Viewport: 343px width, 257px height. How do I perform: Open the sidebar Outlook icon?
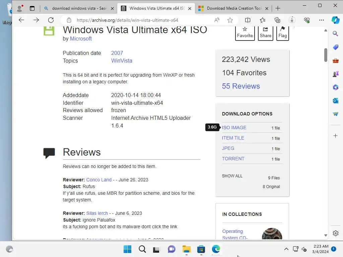(335, 100)
